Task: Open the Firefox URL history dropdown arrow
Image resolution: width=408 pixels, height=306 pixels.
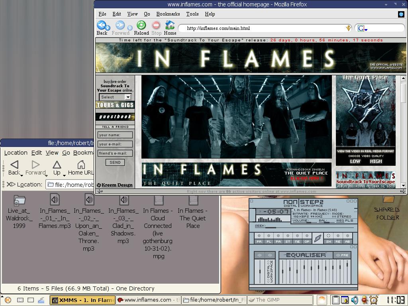Action: tap(348, 28)
